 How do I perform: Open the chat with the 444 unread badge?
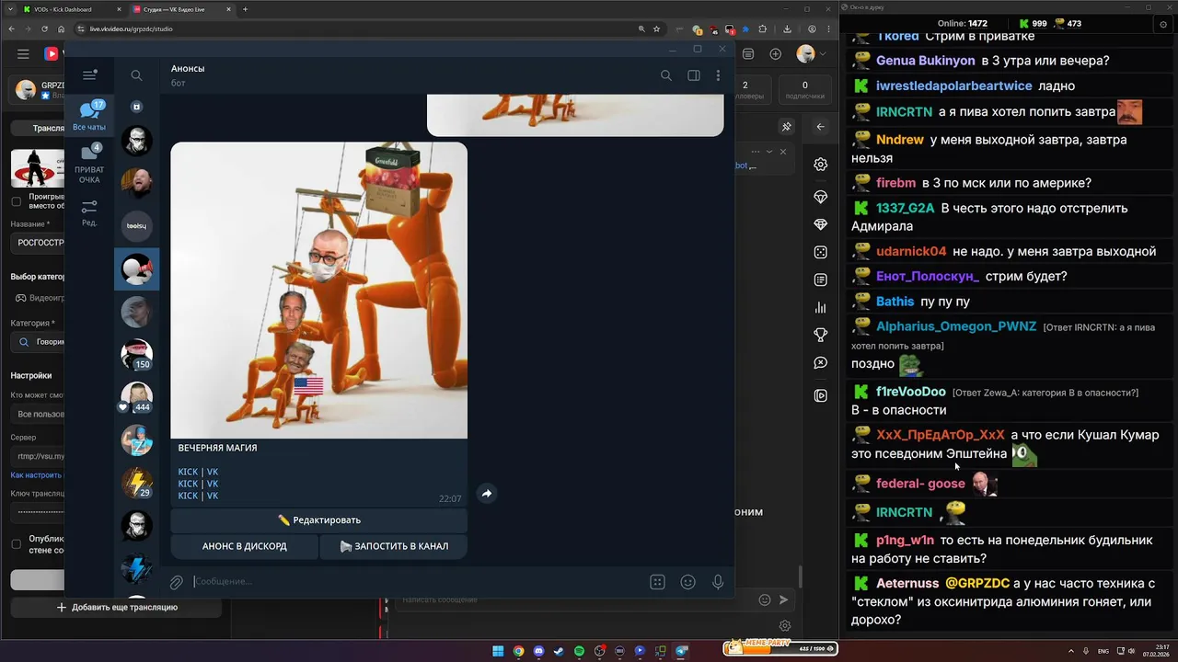coord(136,397)
